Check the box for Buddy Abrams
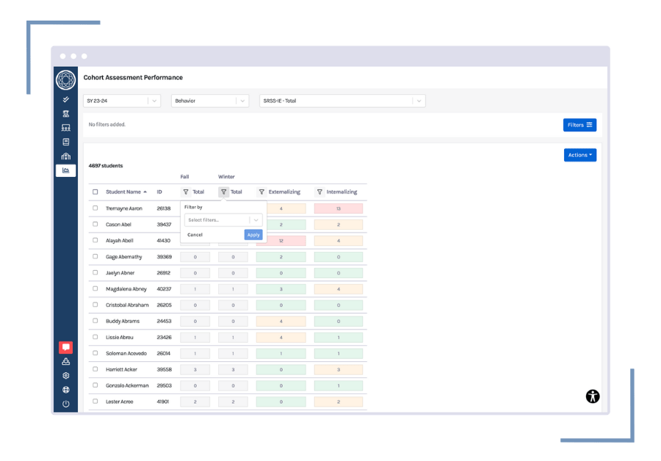661x461 pixels. (95, 321)
